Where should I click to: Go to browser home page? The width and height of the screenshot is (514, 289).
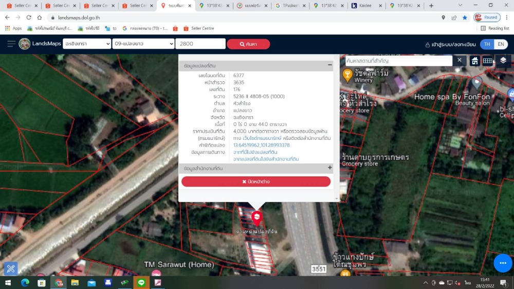coord(40,17)
